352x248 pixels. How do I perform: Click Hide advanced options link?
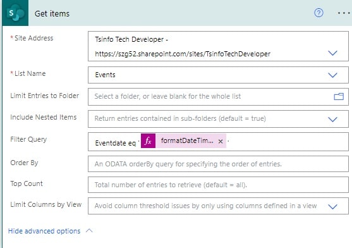pos(44,231)
